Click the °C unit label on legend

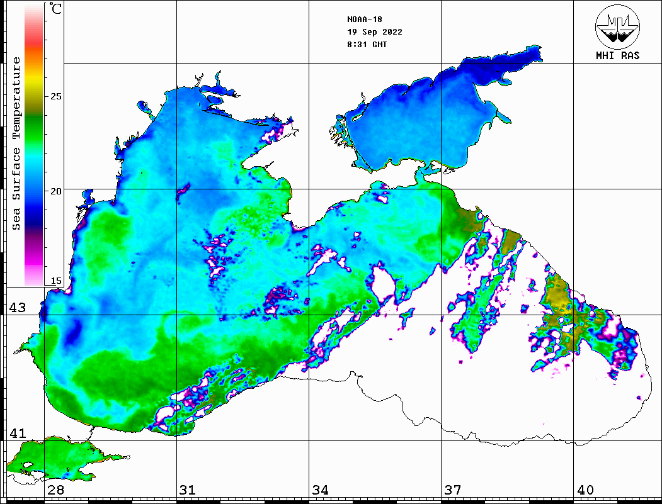click(55, 8)
